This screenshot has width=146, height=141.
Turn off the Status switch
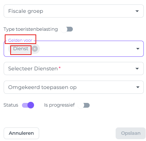(28, 105)
